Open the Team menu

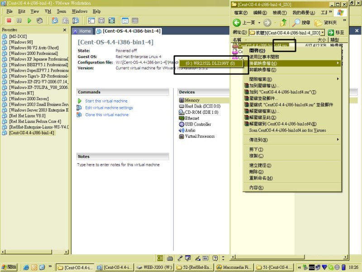point(62,11)
